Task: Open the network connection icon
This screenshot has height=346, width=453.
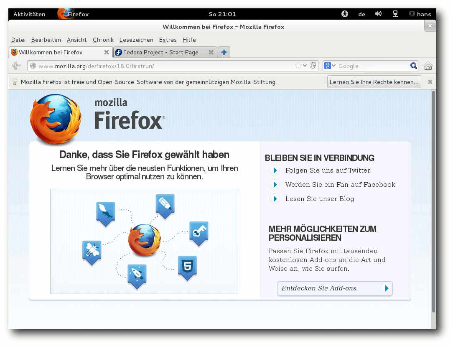Action: tap(395, 14)
